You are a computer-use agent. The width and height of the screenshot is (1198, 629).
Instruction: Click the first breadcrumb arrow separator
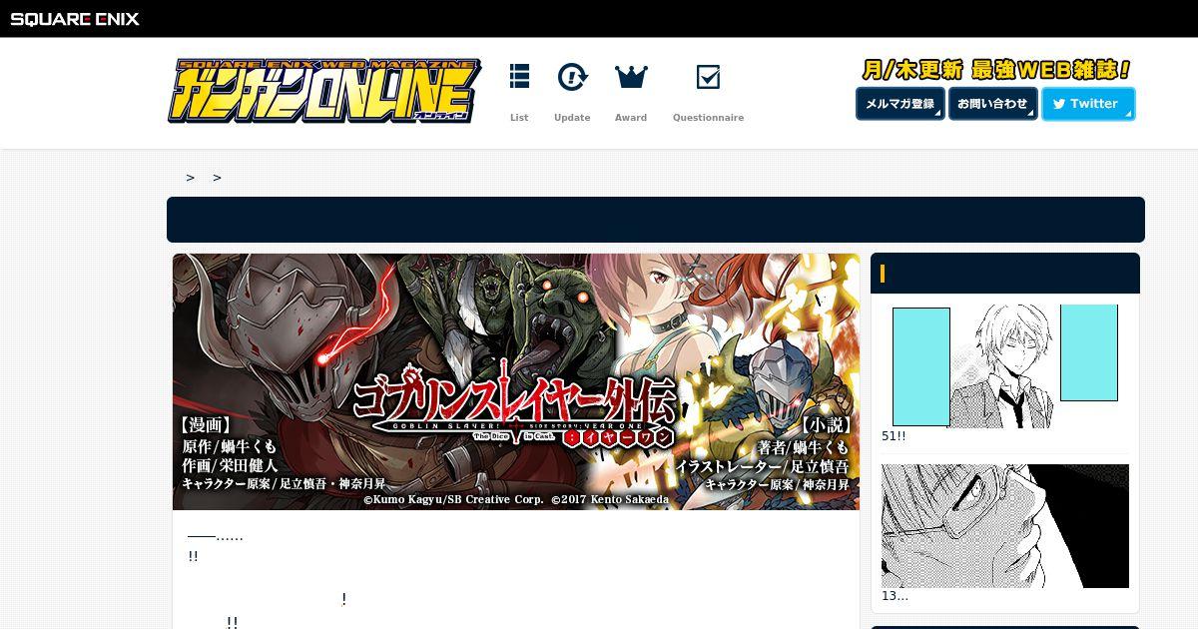190,178
